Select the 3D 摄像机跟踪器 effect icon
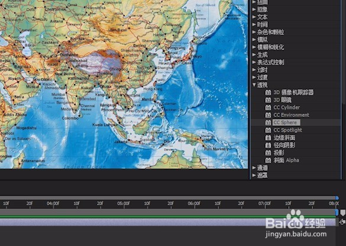Viewport: 346px width, 246px height. coord(268,92)
